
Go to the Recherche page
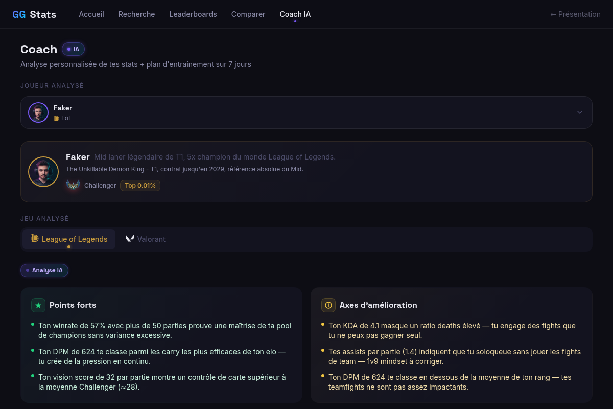point(136,14)
